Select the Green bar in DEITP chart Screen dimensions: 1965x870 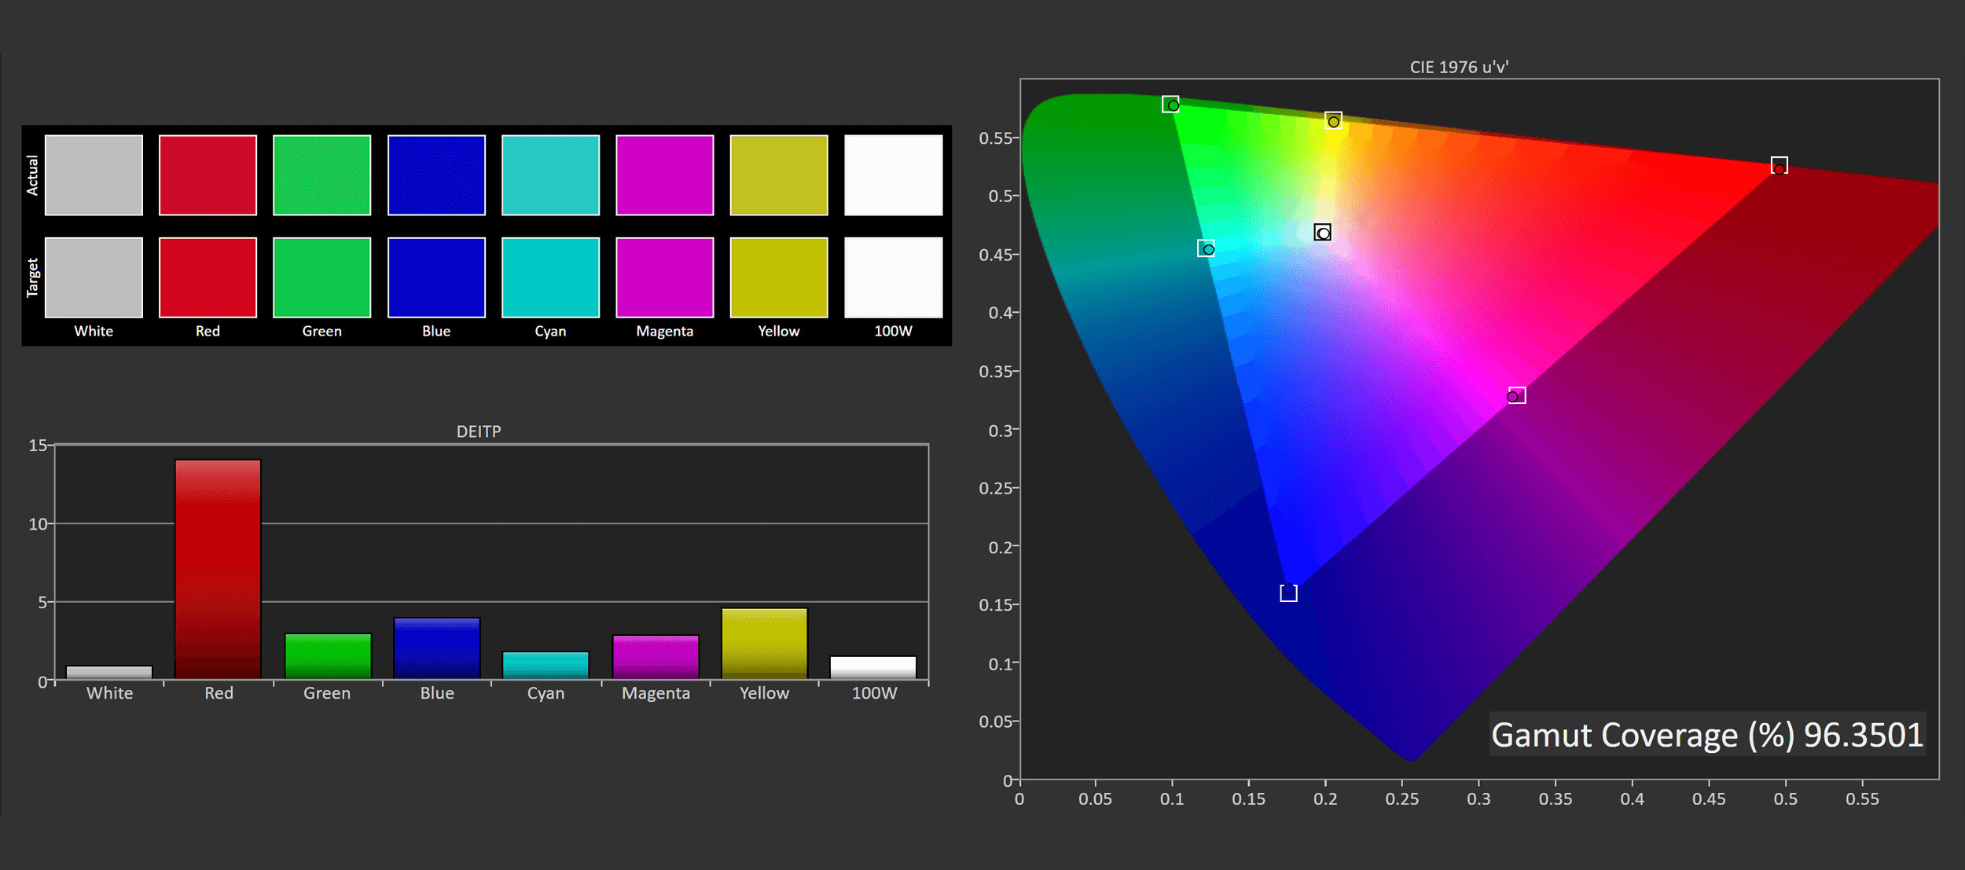[328, 655]
